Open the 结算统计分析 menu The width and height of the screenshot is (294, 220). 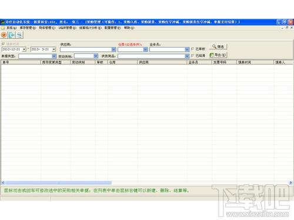[x=91, y=28]
